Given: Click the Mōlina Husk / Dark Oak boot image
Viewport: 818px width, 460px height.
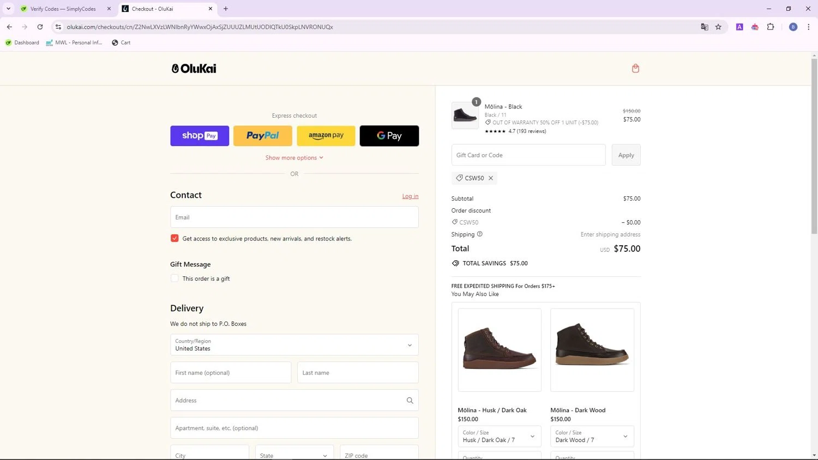Looking at the screenshot, I should (x=500, y=350).
